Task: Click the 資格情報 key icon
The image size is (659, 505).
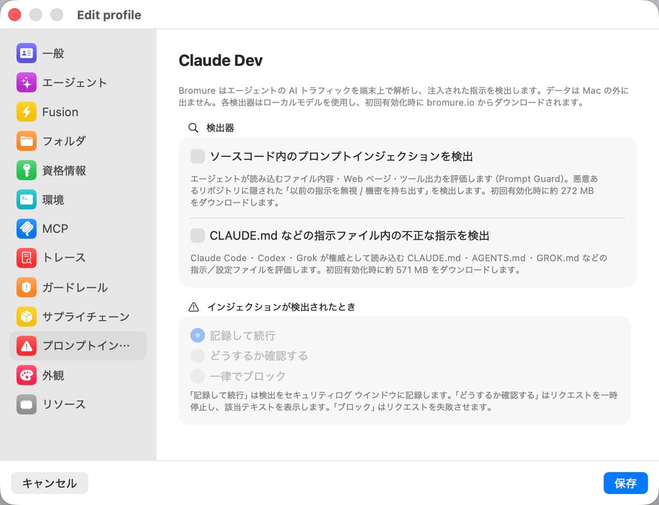Action: tap(26, 171)
